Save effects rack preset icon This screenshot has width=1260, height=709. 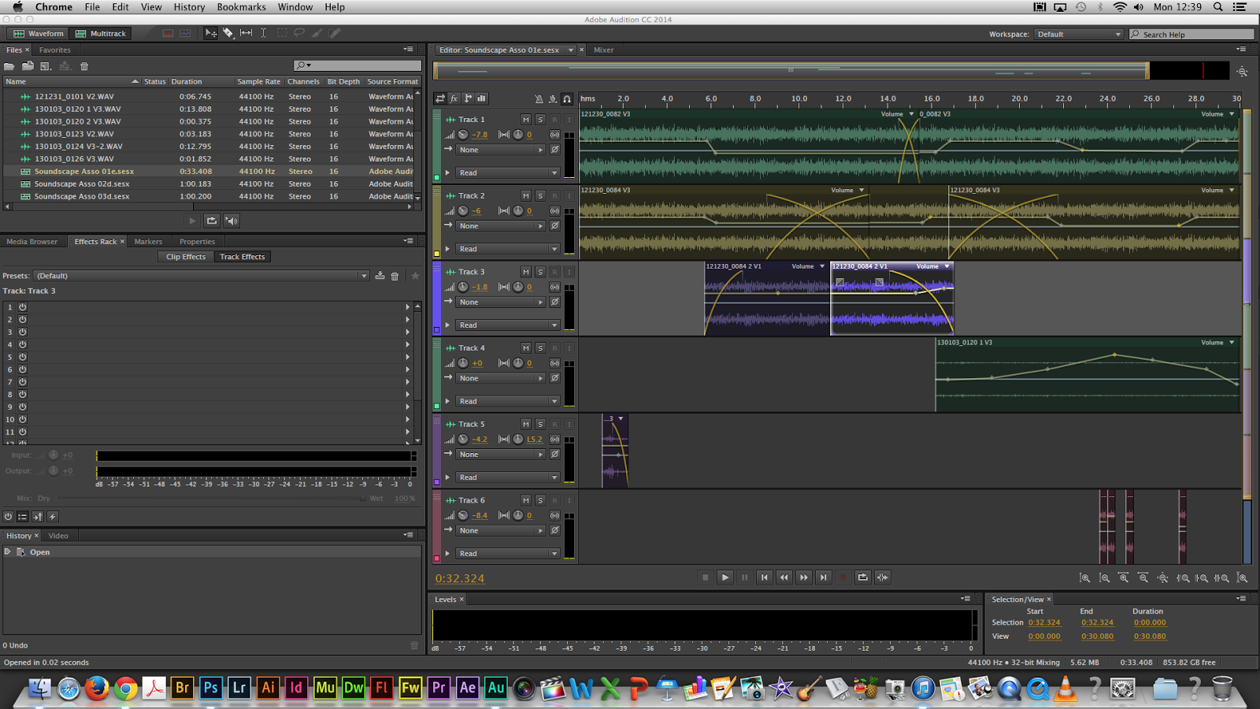click(380, 276)
